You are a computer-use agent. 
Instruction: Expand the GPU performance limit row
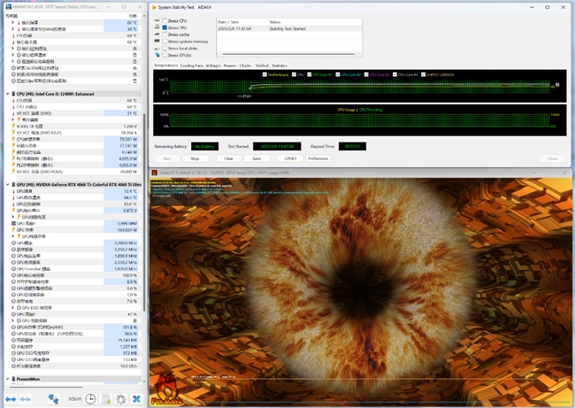click(x=13, y=320)
